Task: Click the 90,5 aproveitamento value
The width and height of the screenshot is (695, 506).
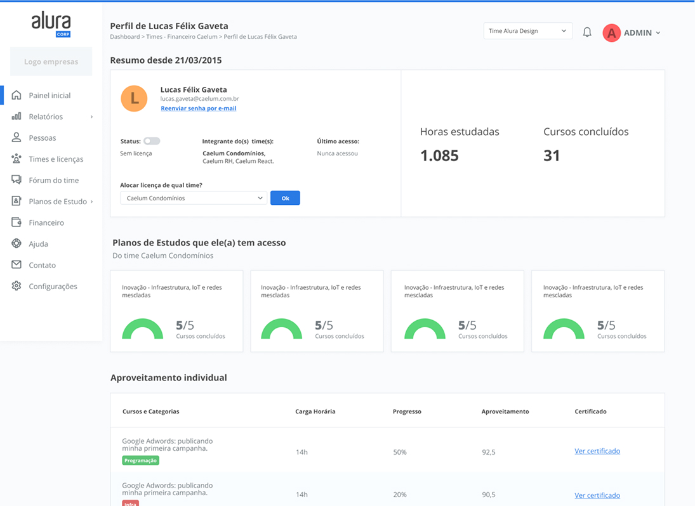Action: [489, 495]
